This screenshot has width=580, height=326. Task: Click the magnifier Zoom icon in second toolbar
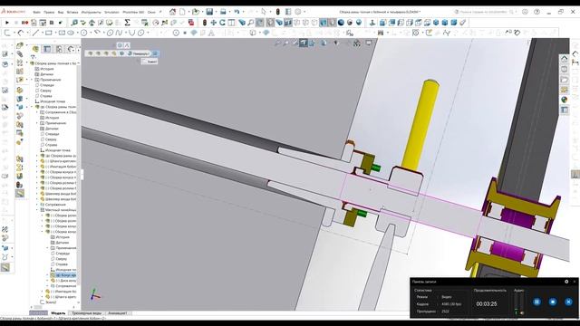click(251, 23)
